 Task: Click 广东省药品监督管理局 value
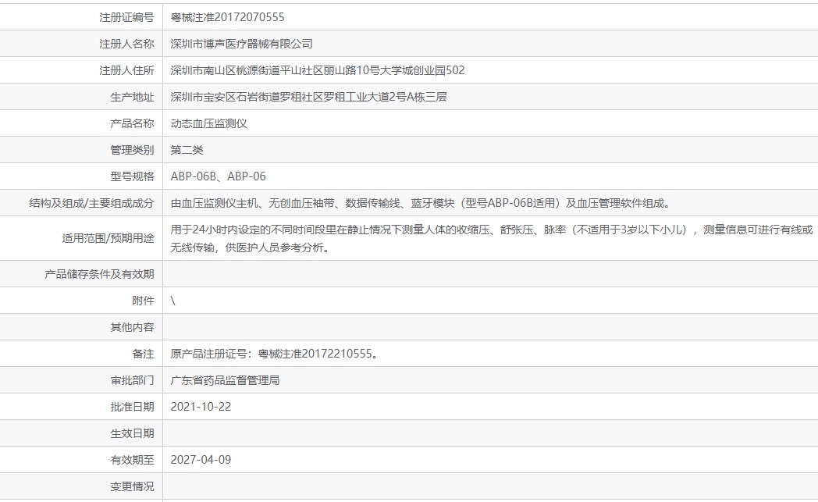point(225,381)
